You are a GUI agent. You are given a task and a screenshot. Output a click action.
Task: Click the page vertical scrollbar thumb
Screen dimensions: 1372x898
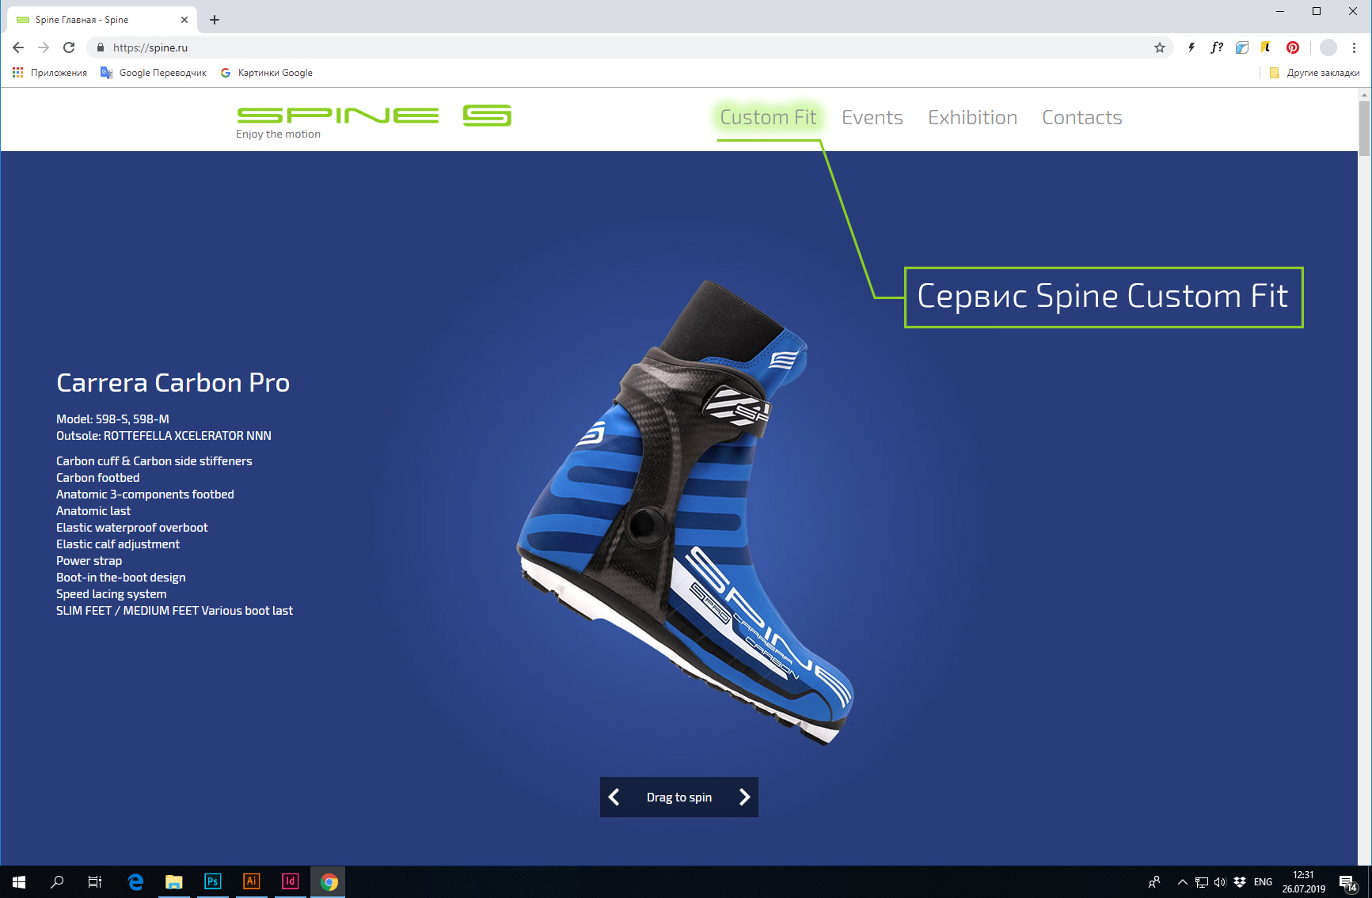coord(1364,128)
